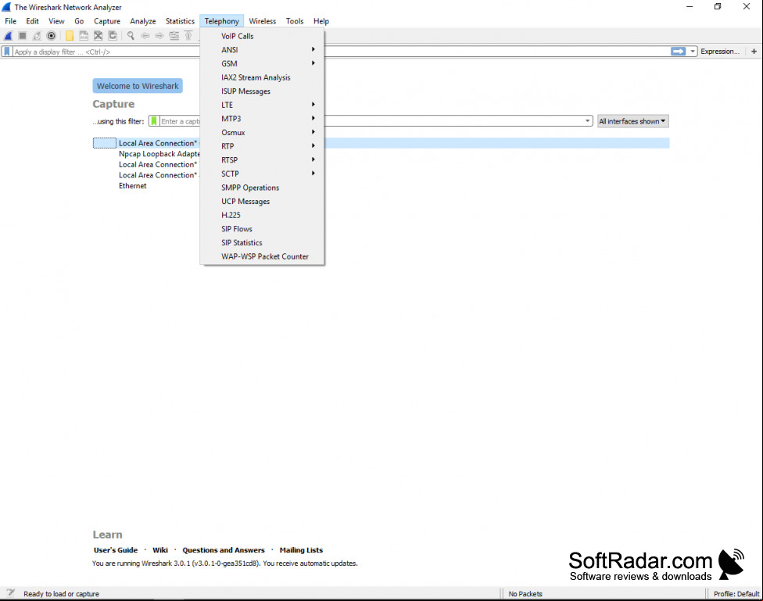This screenshot has height=601, width=763.
Task: Expand the Osmux submenu
Action: [263, 132]
